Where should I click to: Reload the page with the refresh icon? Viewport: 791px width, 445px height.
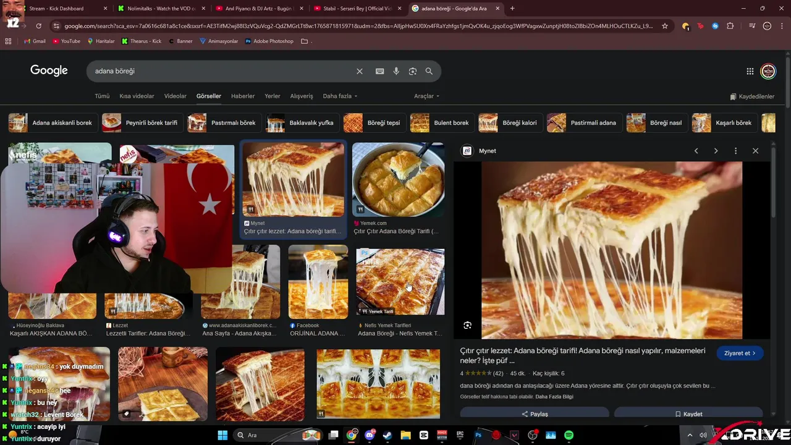(x=38, y=26)
